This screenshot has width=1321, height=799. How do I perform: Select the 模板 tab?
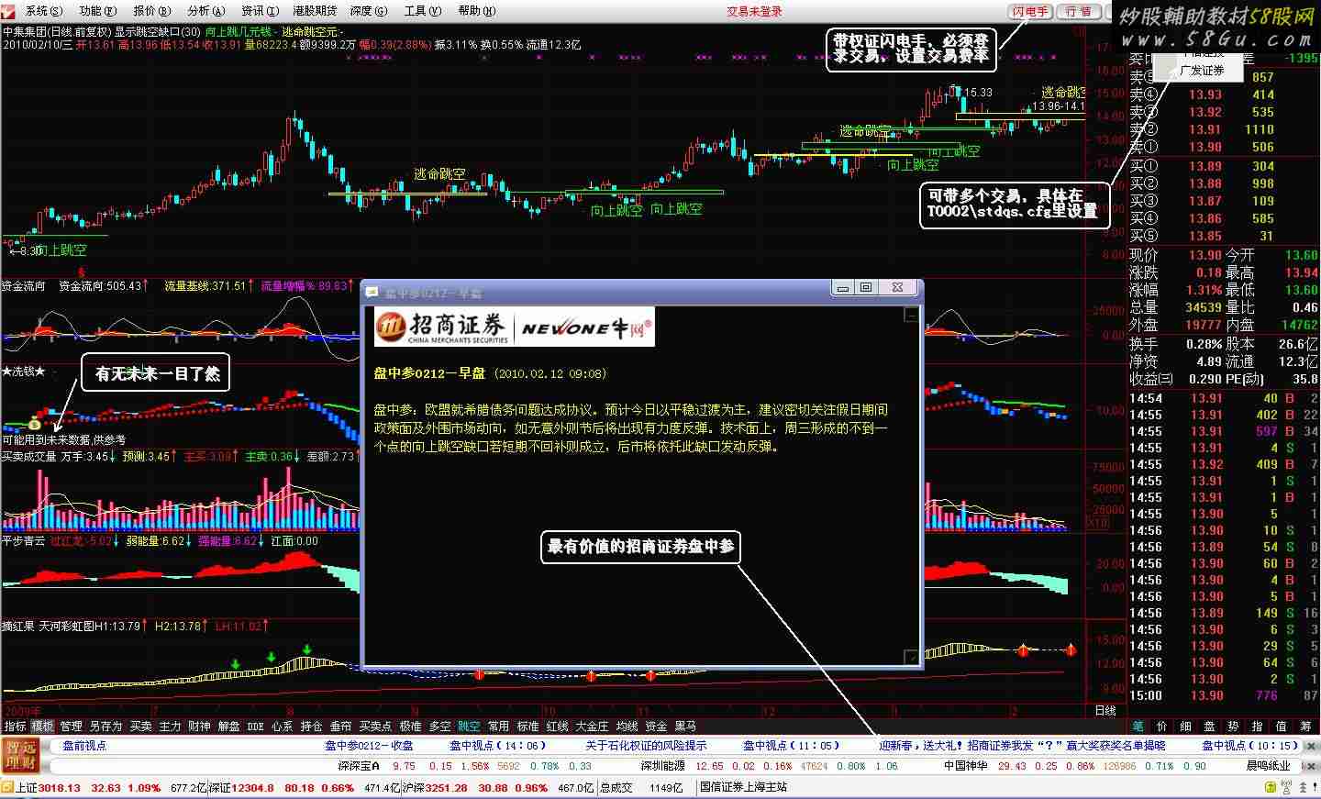pos(43,726)
